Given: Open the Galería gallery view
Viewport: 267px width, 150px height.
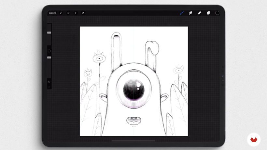Looking at the screenshot, I should [x=52, y=13].
